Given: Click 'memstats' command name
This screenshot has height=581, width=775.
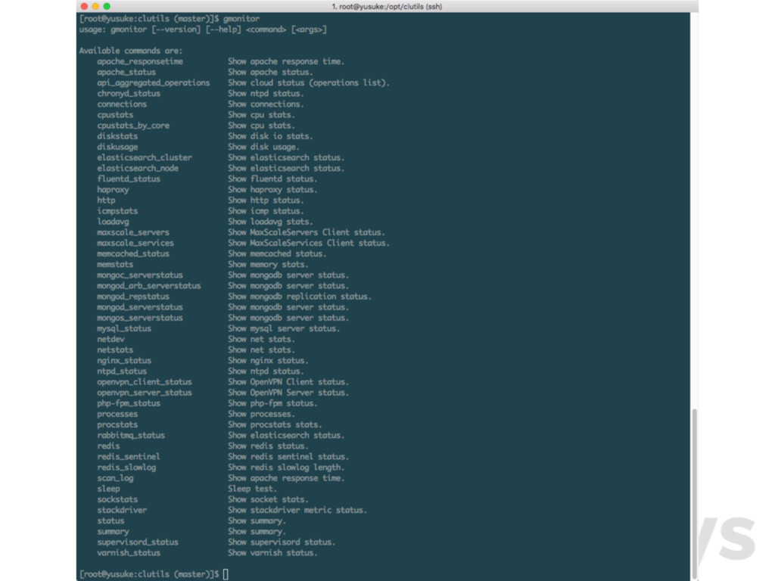Looking at the screenshot, I should [115, 264].
